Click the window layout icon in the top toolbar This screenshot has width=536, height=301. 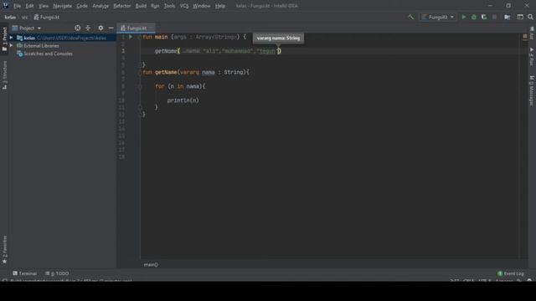pyautogui.click(x=520, y=17)
